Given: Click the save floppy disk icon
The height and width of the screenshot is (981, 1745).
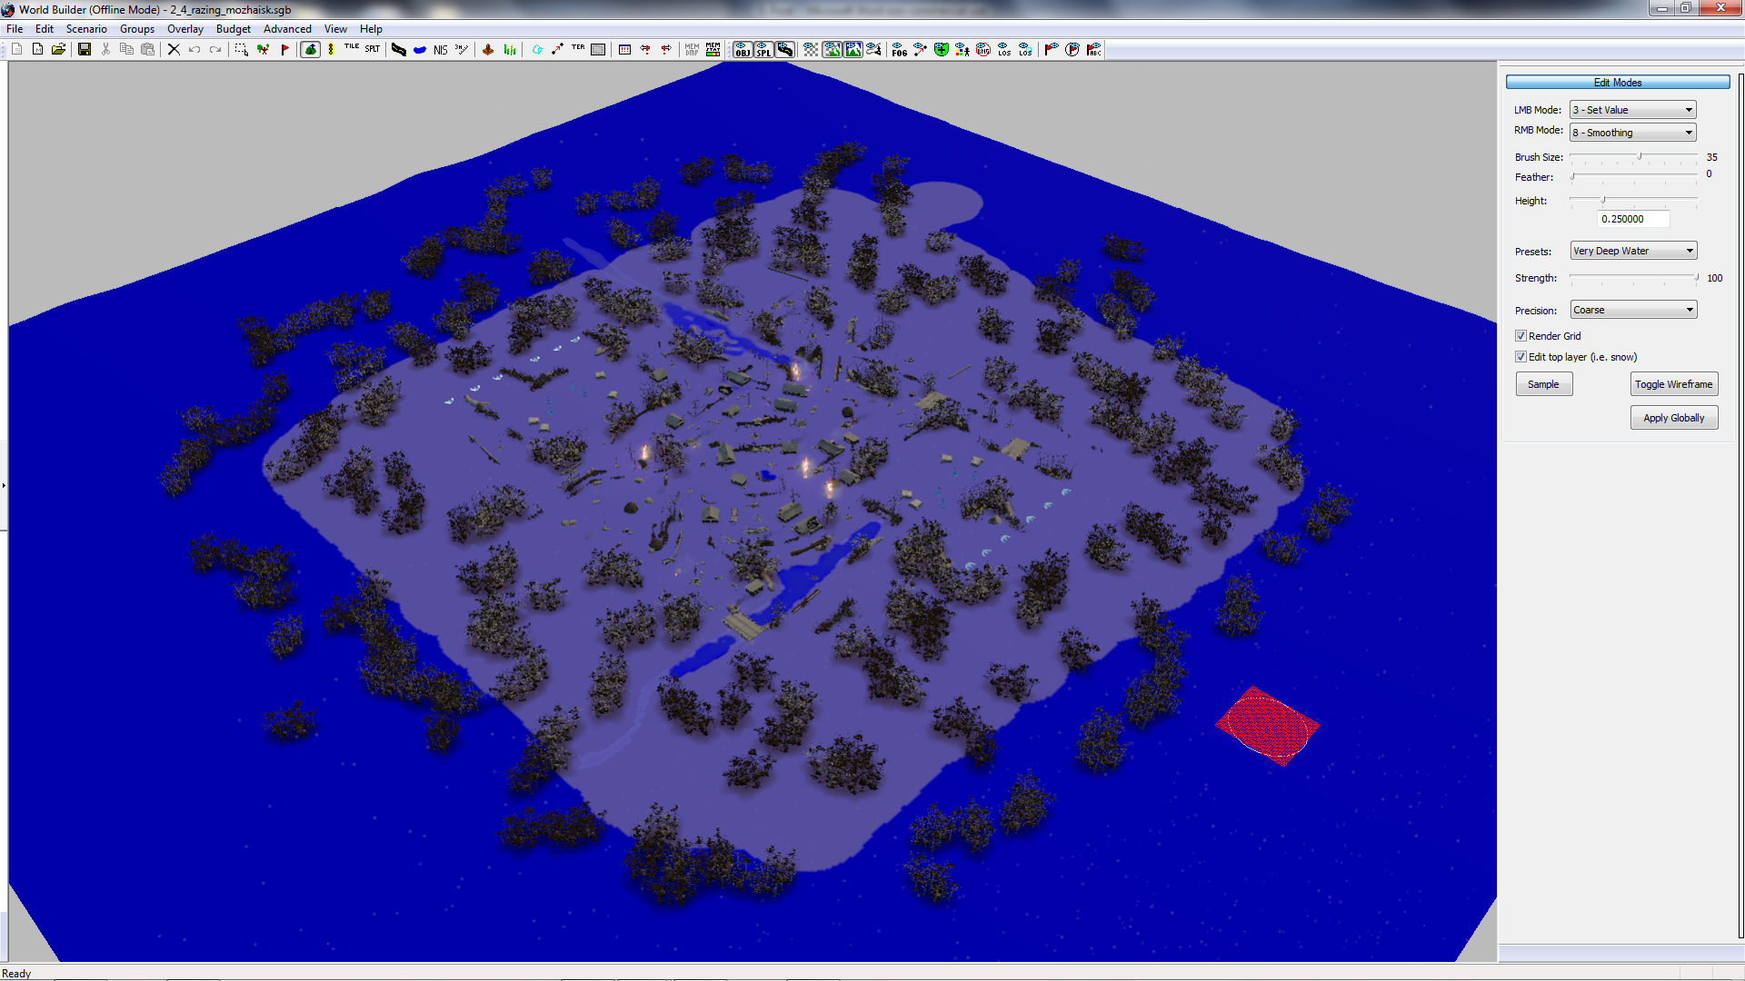Looking at the screenshot, I should 85,50.
